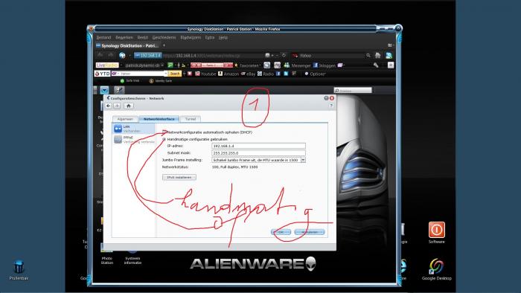Go back with the panel's left arrow
This screenshot has height=293, width=521.
(x=109, y=106)
